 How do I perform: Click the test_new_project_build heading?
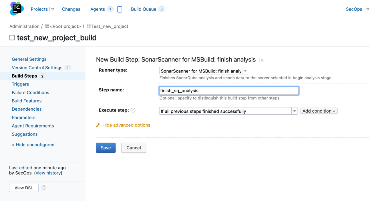[x=57, y=38]
